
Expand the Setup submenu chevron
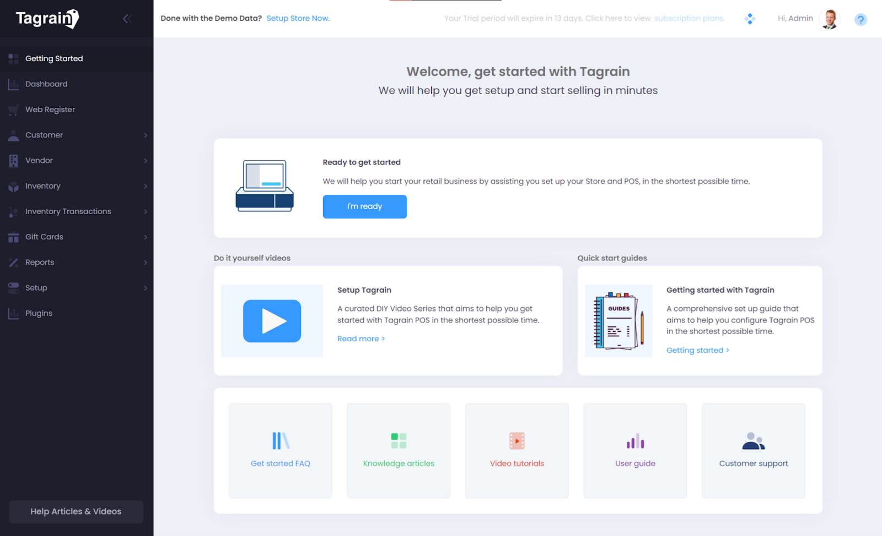click(x=146, y=288)
